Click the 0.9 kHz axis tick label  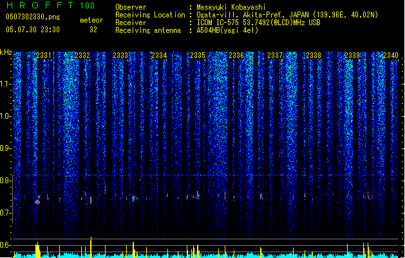pyautogui.click(x=5, y=148)
